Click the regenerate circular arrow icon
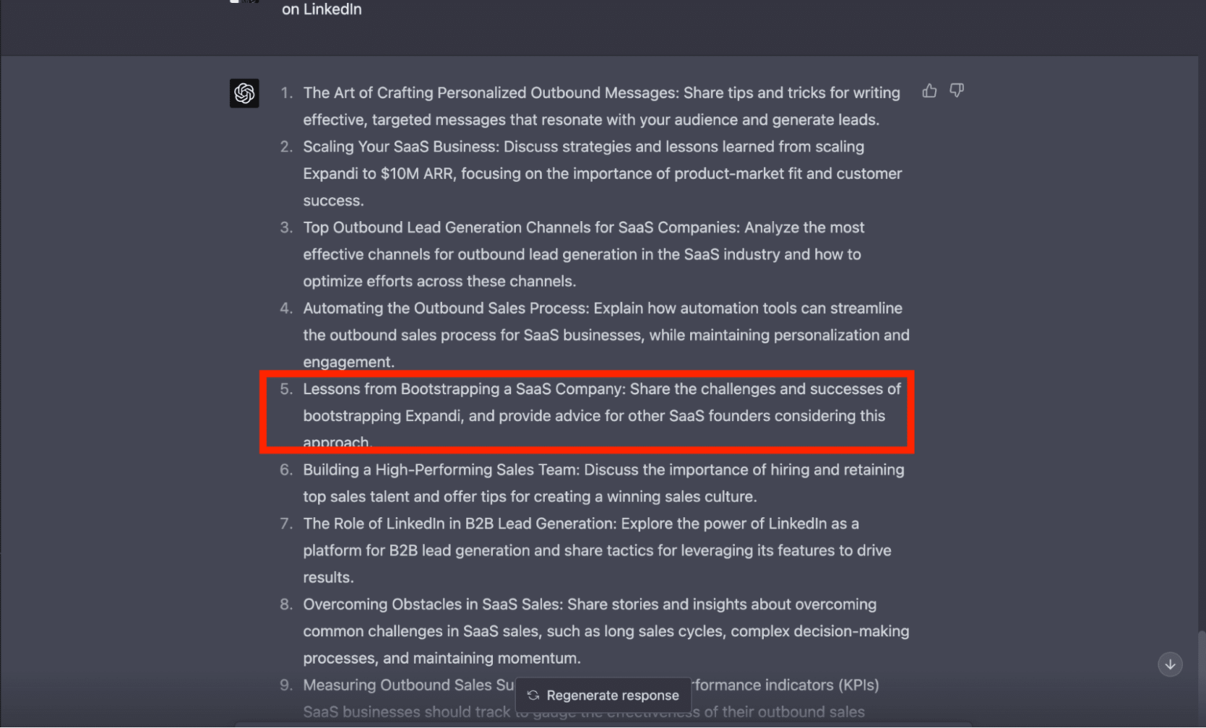Screen dimensions: 1206x728 [532, 695]
